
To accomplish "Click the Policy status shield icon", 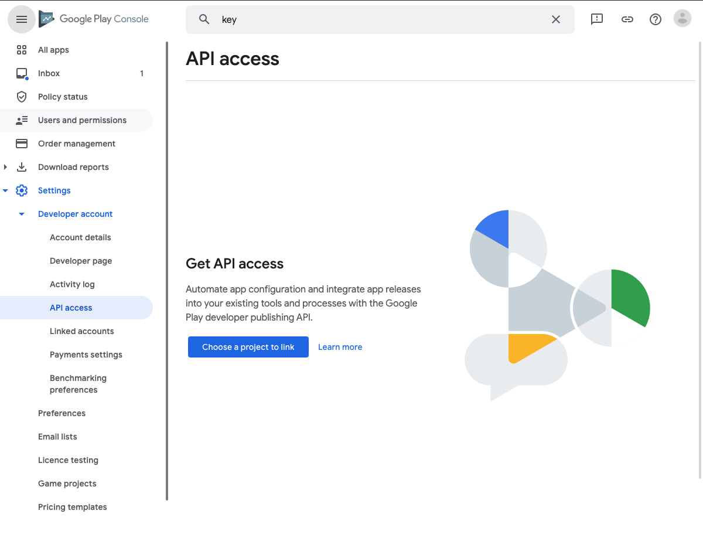I will tap(22, 97).
